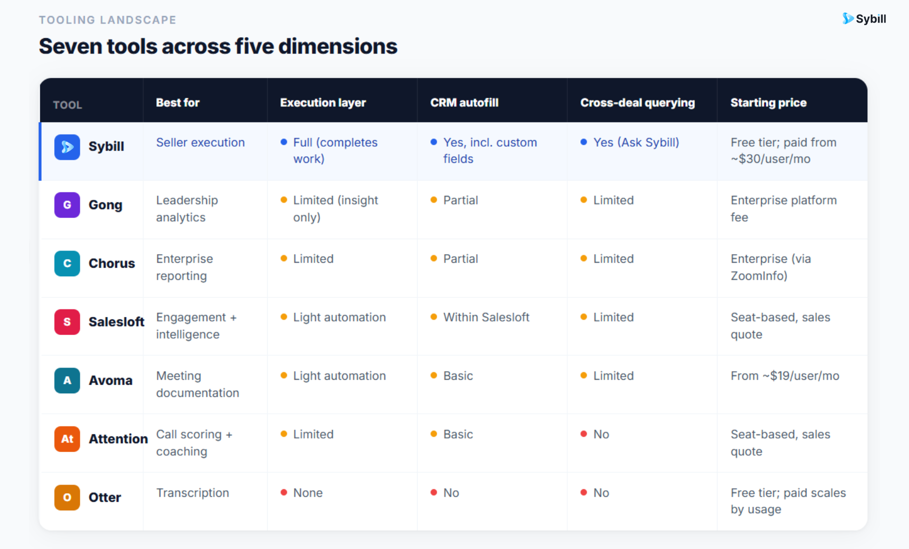Click 'Light automation' in the Salesloft row
The width and height of the screenshot is (909, 549).
[x=339, y=317]
